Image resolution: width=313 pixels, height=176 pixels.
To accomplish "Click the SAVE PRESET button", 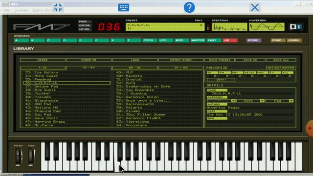I will (220, 60).
